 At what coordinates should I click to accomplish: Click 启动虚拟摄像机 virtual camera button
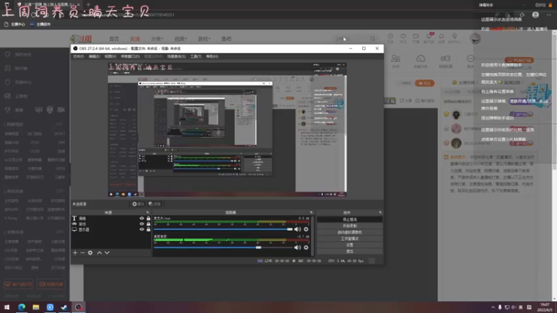click(350, 232)
